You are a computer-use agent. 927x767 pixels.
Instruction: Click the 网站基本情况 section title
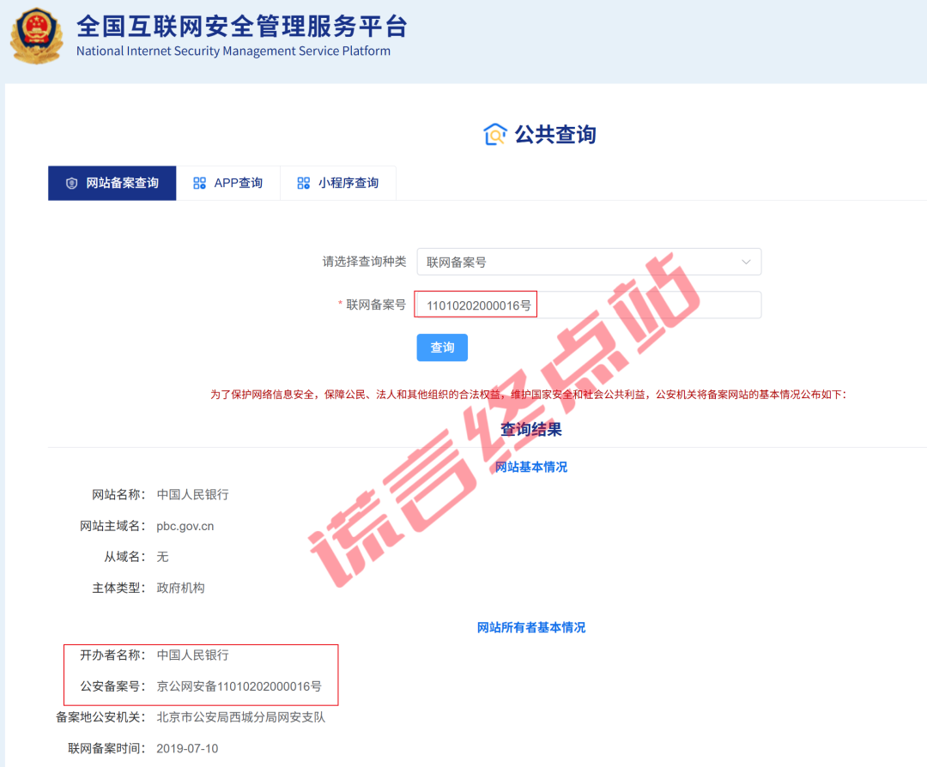pyautogui.click(x=531, y=467)
